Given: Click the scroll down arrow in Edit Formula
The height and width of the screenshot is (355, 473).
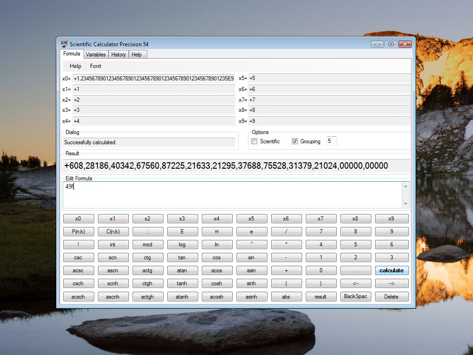Looking at the screenshot, I should click(x=406, y=204).
